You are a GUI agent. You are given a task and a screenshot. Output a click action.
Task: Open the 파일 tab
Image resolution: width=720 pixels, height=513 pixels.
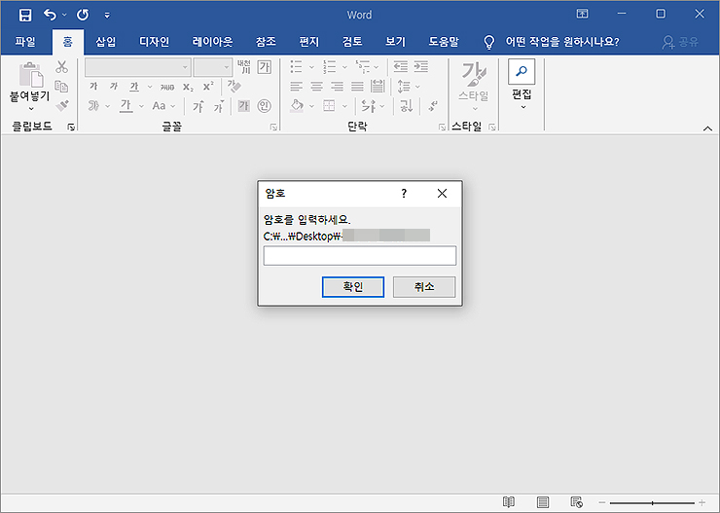pos(25,42)
